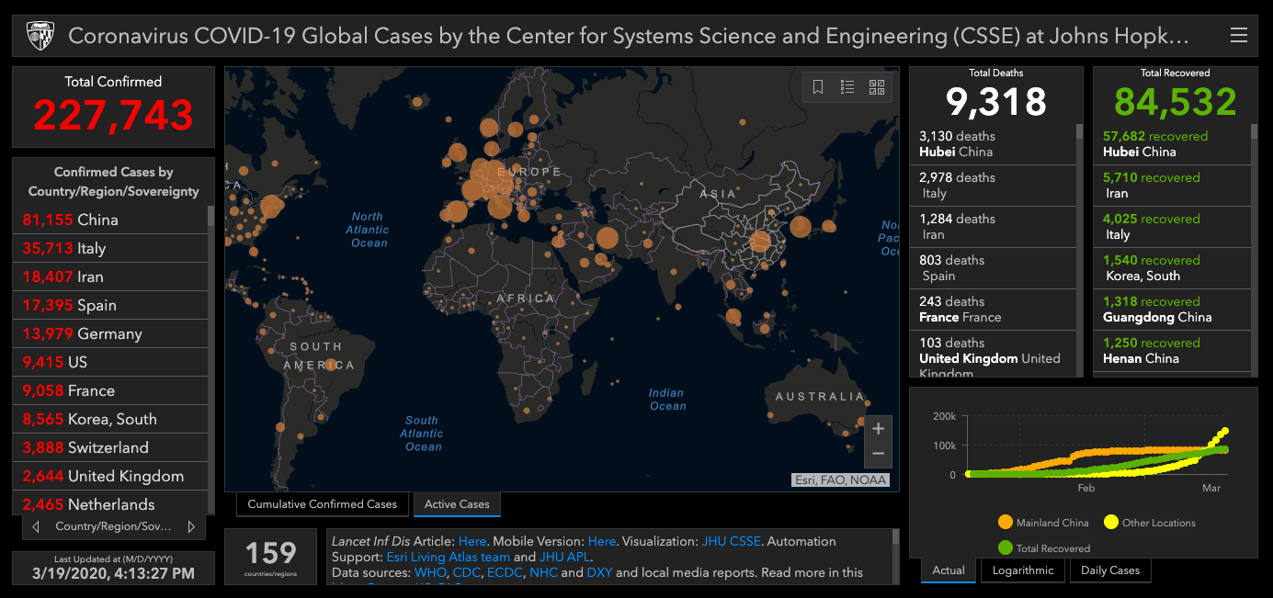1273x598 pixels.
Task: Click the Last Updated 3/19/2020 timestamp
Action: tap(113, 573)
